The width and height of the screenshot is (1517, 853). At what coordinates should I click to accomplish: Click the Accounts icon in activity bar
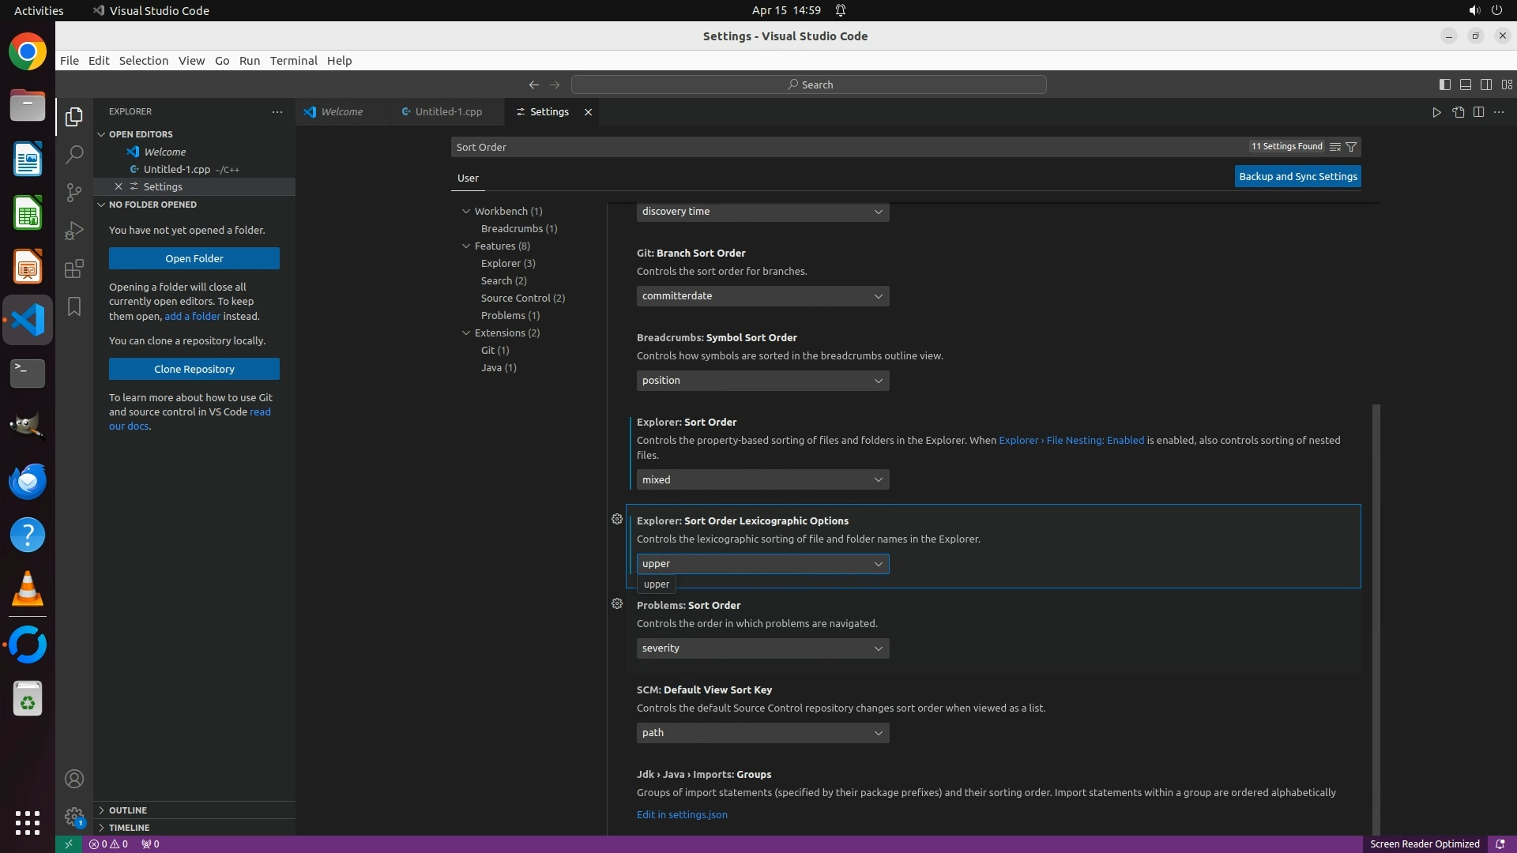(74, 779)
